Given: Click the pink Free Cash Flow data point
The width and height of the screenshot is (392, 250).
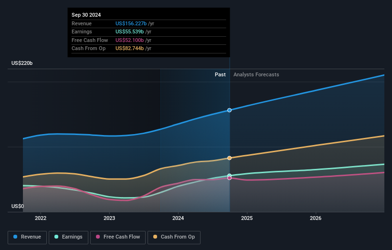Looking at the screenshot, I should click(229, 178).
